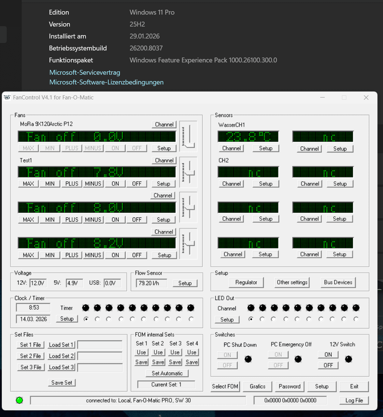Image resolution: width=383 pixels, height=417 pixels.
Task: Adjust the 8.2V fan voltage slider
Action: (190, 244)
